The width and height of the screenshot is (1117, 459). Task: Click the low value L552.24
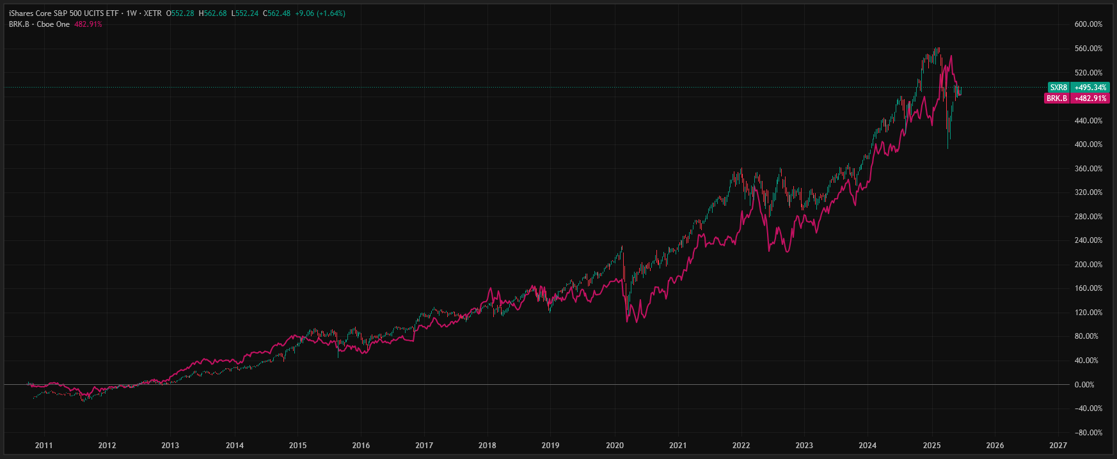click(x=244, y=13)
